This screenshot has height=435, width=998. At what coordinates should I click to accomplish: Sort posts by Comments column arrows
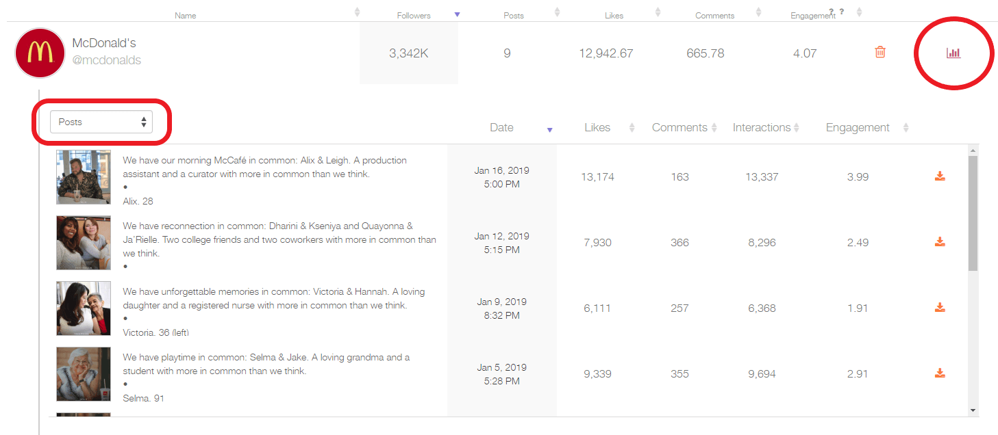(714, 128)
